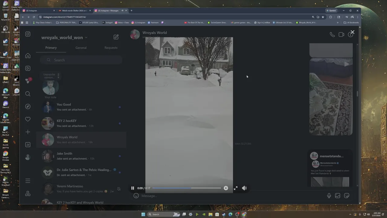
Task: Open More hamburger menu in sidebar
Action: [28, 181]
